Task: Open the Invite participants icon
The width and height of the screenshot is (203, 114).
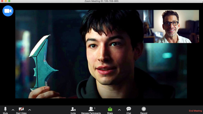Action: click(73, 109)
